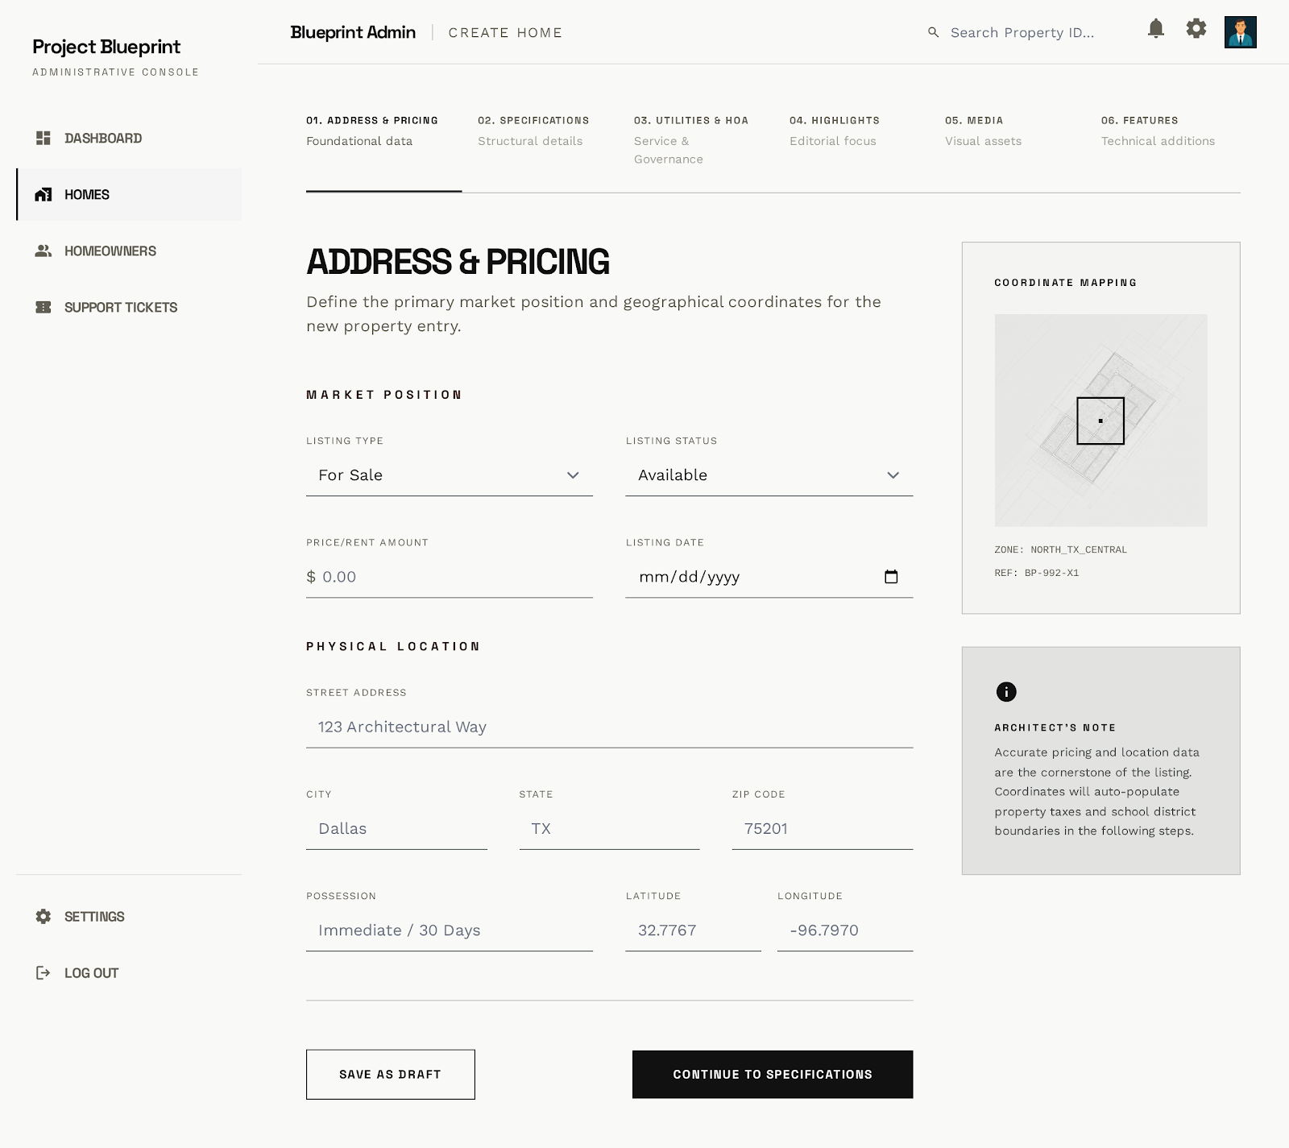Click the Architect's Note info icon
The height and width of the screenshot is (1148, 1289).
click(1005, 691)
